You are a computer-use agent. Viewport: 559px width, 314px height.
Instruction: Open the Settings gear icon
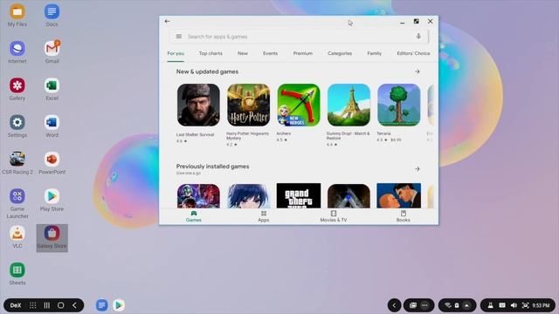[x=17, y=126]
